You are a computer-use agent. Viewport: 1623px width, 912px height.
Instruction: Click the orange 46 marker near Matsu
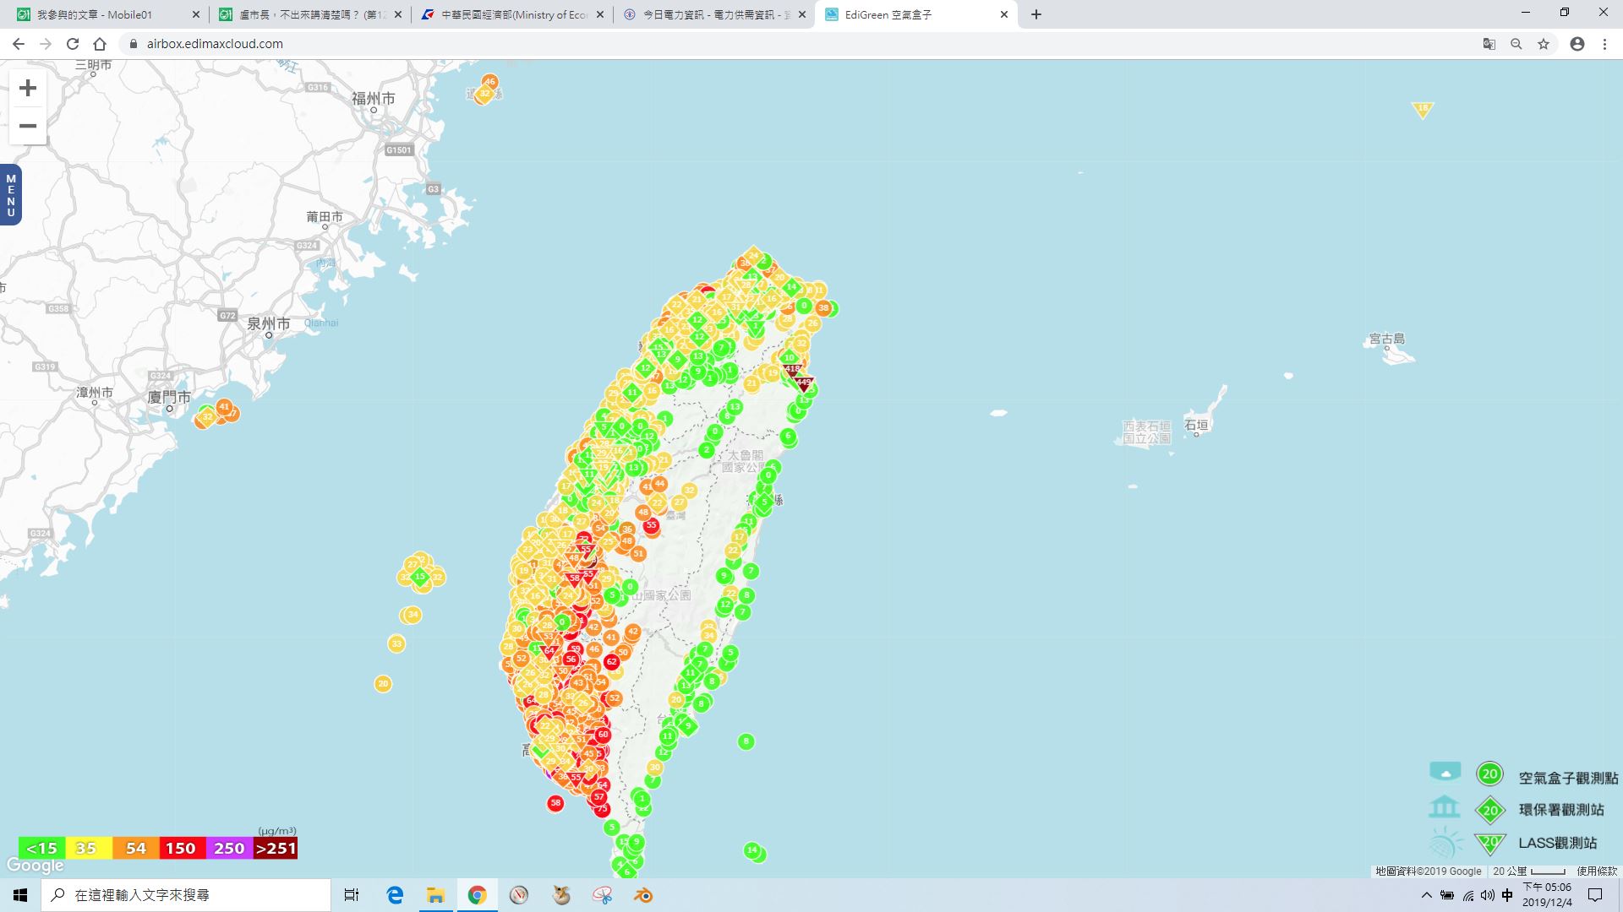coord(489,82)
